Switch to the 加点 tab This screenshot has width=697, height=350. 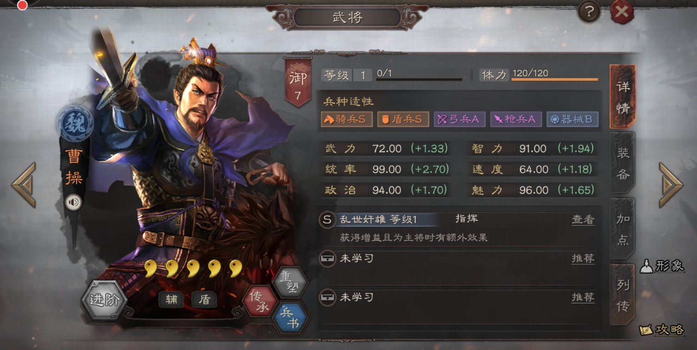[x=623, y=228]
